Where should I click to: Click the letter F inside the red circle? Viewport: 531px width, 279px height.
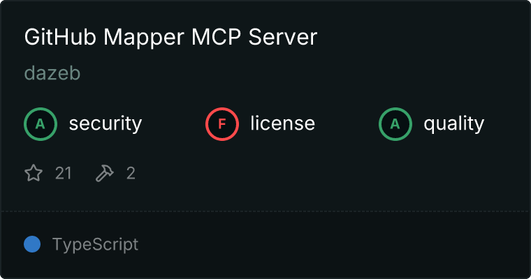tap(221, 124)
